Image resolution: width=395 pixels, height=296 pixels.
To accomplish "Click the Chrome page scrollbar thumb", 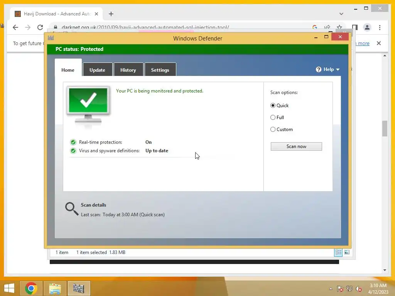I will (x=385, y=129).
